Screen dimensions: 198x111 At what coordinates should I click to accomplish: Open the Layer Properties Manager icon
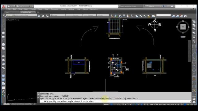4,16
